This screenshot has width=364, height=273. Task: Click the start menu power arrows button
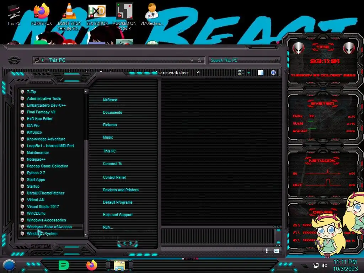click(128, 243)
